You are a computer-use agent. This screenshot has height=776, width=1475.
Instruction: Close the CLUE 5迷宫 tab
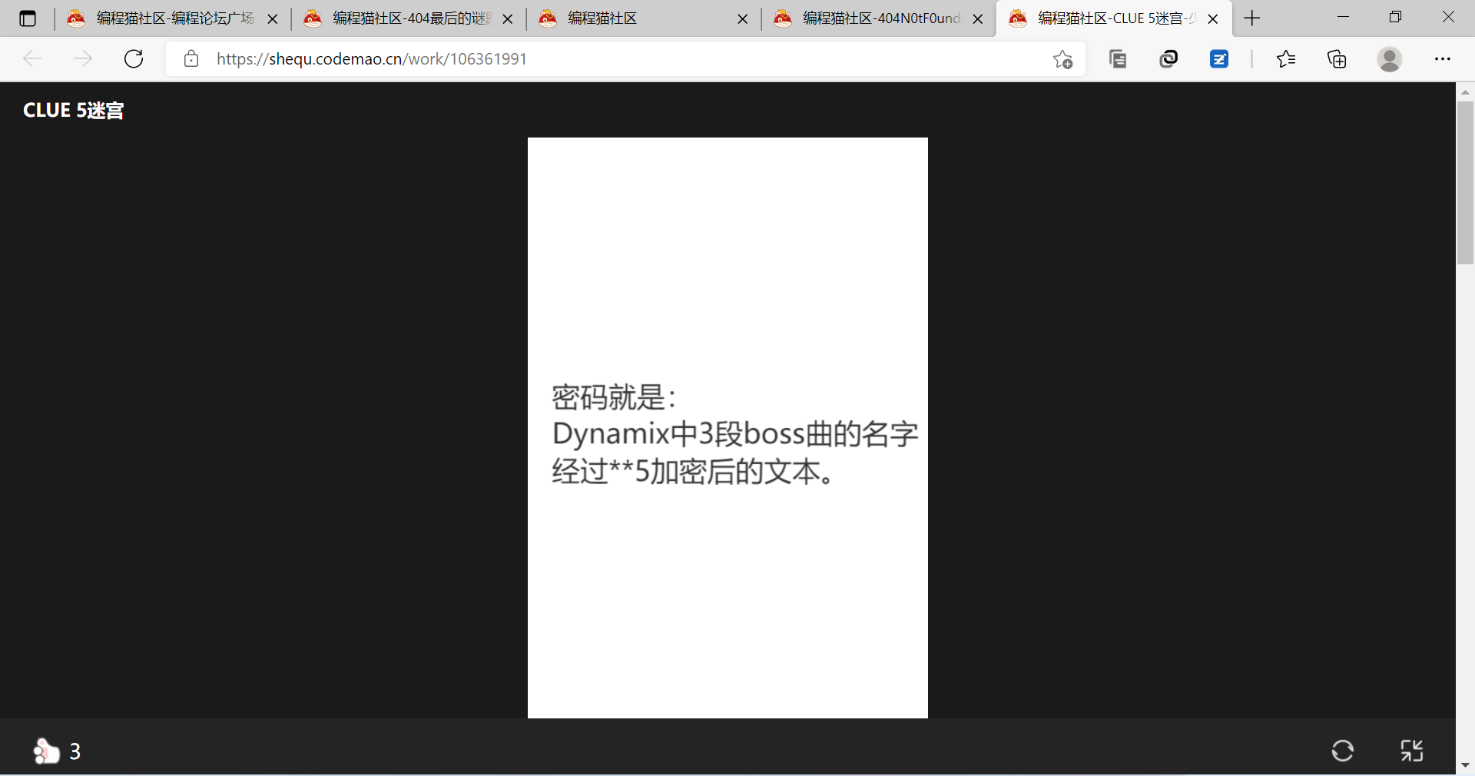pyautogui.click(x=1213, y=19)
